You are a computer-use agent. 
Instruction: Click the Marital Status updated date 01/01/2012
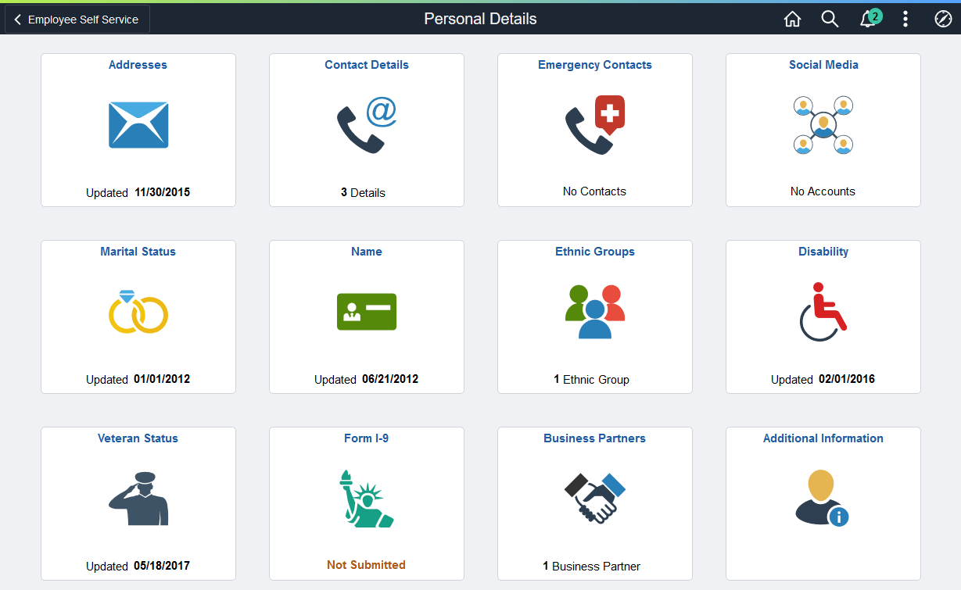(162, 379)
